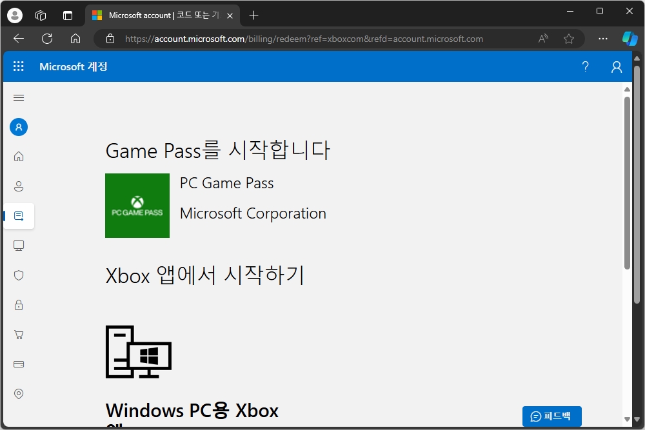The height and width of the screenshot is (430, 645).
Task: Open browser settings and more menu
Action: click(x=603, y=39)
